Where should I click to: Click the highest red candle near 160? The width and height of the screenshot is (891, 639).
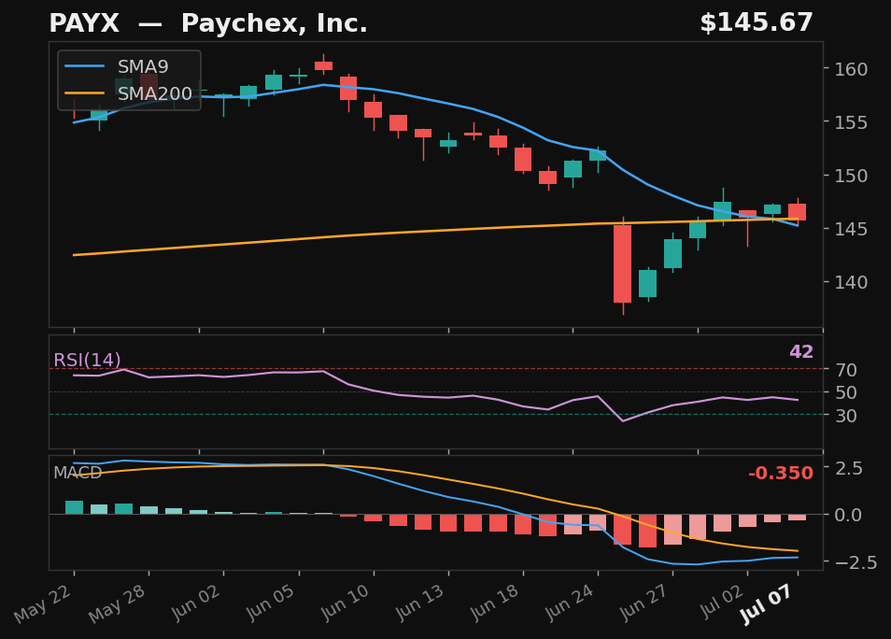coord(324,65)
